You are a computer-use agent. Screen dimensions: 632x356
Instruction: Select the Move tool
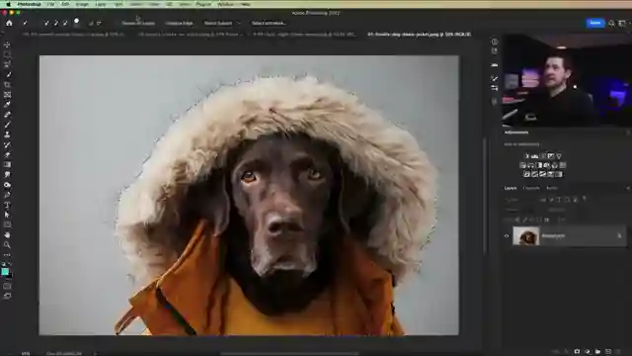coord(7,44)
